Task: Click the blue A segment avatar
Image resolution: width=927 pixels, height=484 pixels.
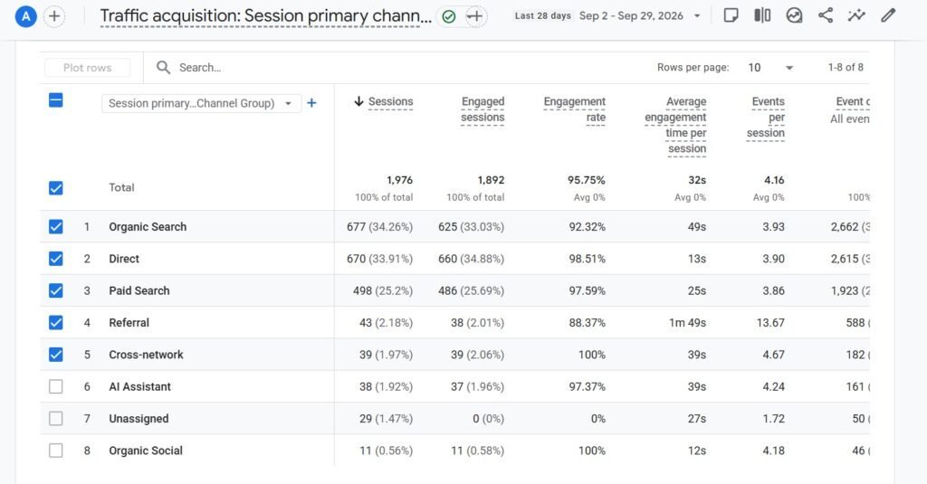Action: pyautogui.click(x=25, y=16)
